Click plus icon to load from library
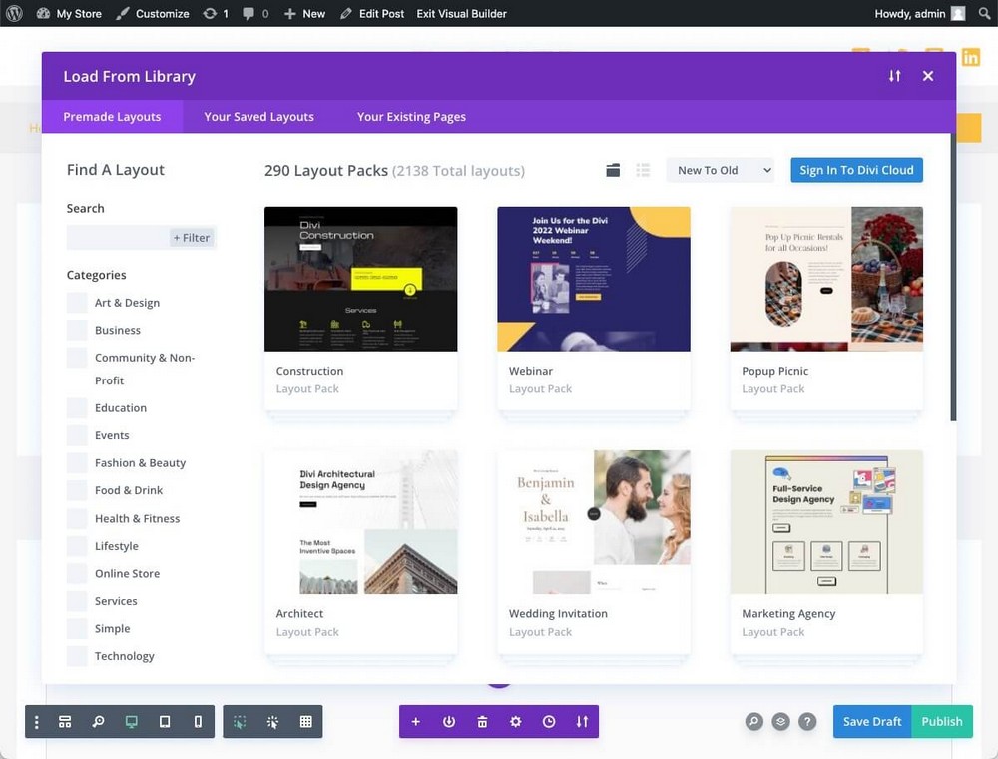The height and width of the screenshot is (759, 998). pos(415,721)
